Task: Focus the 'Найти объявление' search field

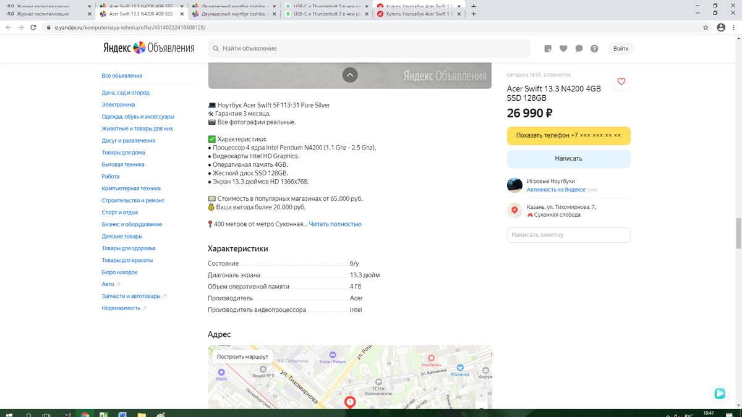Action: (369, 48)
